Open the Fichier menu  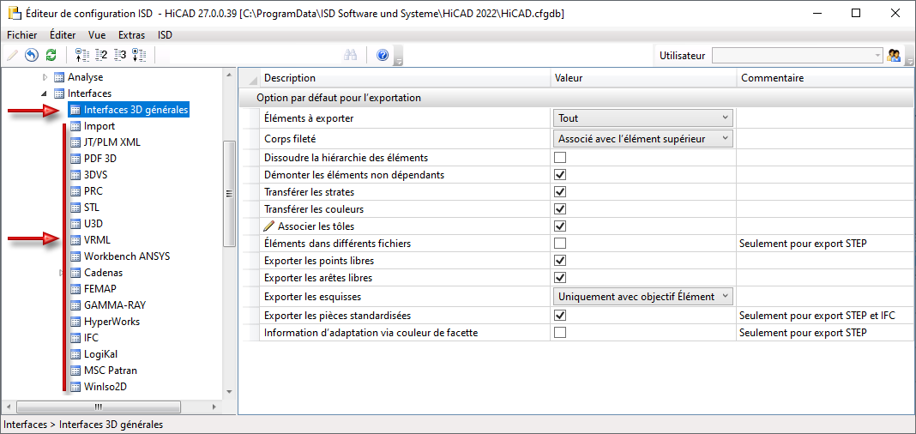(21, 35)
